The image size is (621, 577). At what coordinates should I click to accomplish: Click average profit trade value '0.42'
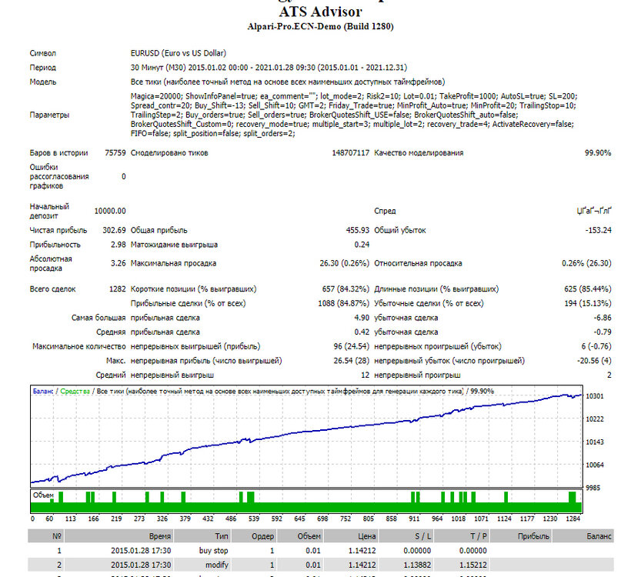click(362, 332)
